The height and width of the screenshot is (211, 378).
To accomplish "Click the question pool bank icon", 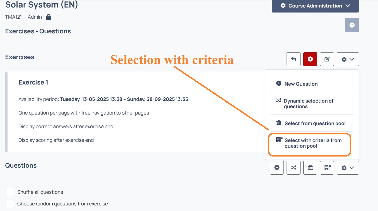I will (x=310, y=168).
